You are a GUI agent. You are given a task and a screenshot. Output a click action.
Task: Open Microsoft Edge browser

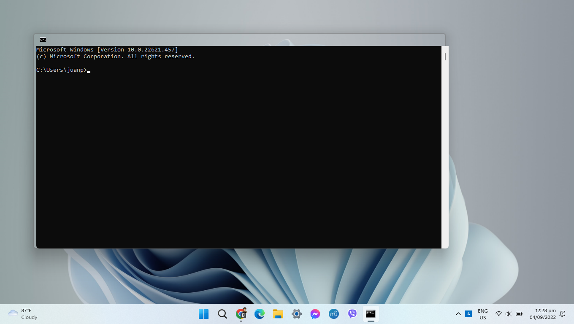click(260, 314)
